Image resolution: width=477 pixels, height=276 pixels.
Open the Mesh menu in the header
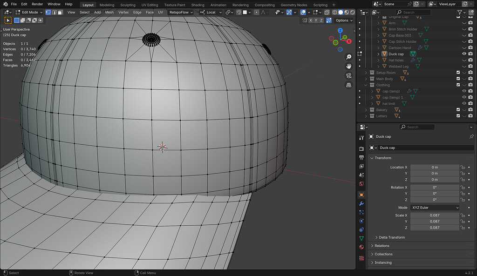[x=109, y=12]
